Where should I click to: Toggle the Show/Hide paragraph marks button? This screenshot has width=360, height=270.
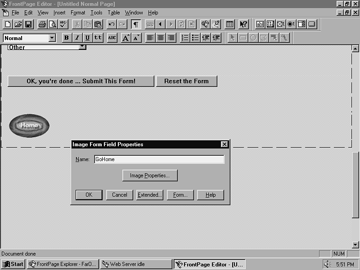pos(135,24)
